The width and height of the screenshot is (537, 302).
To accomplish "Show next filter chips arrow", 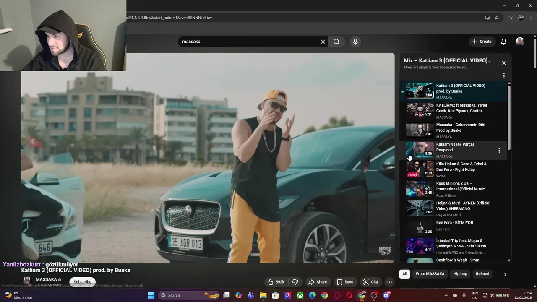I will [505, 274].
